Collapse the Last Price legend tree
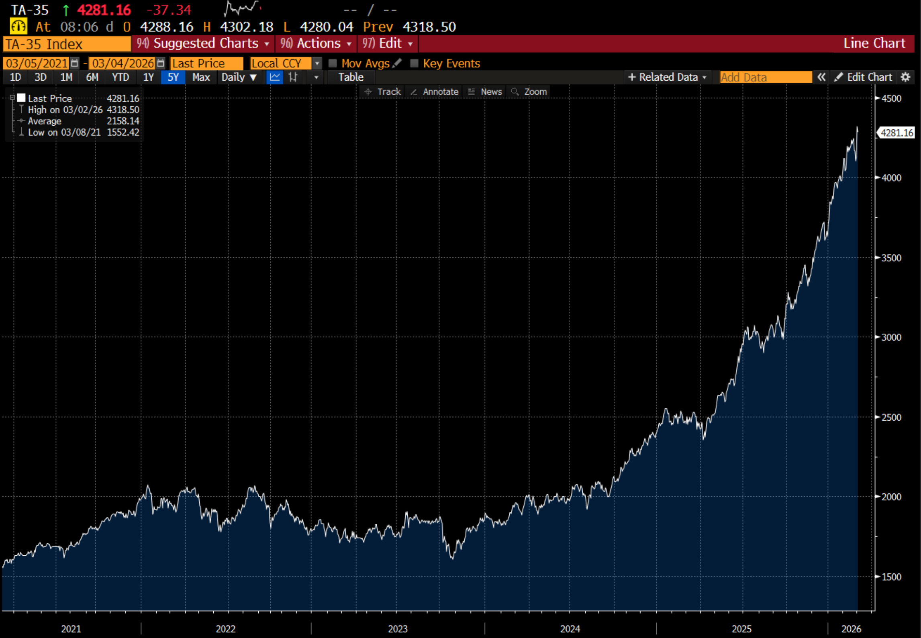Viewport: 921px width, 638px height. click(12, 98)
